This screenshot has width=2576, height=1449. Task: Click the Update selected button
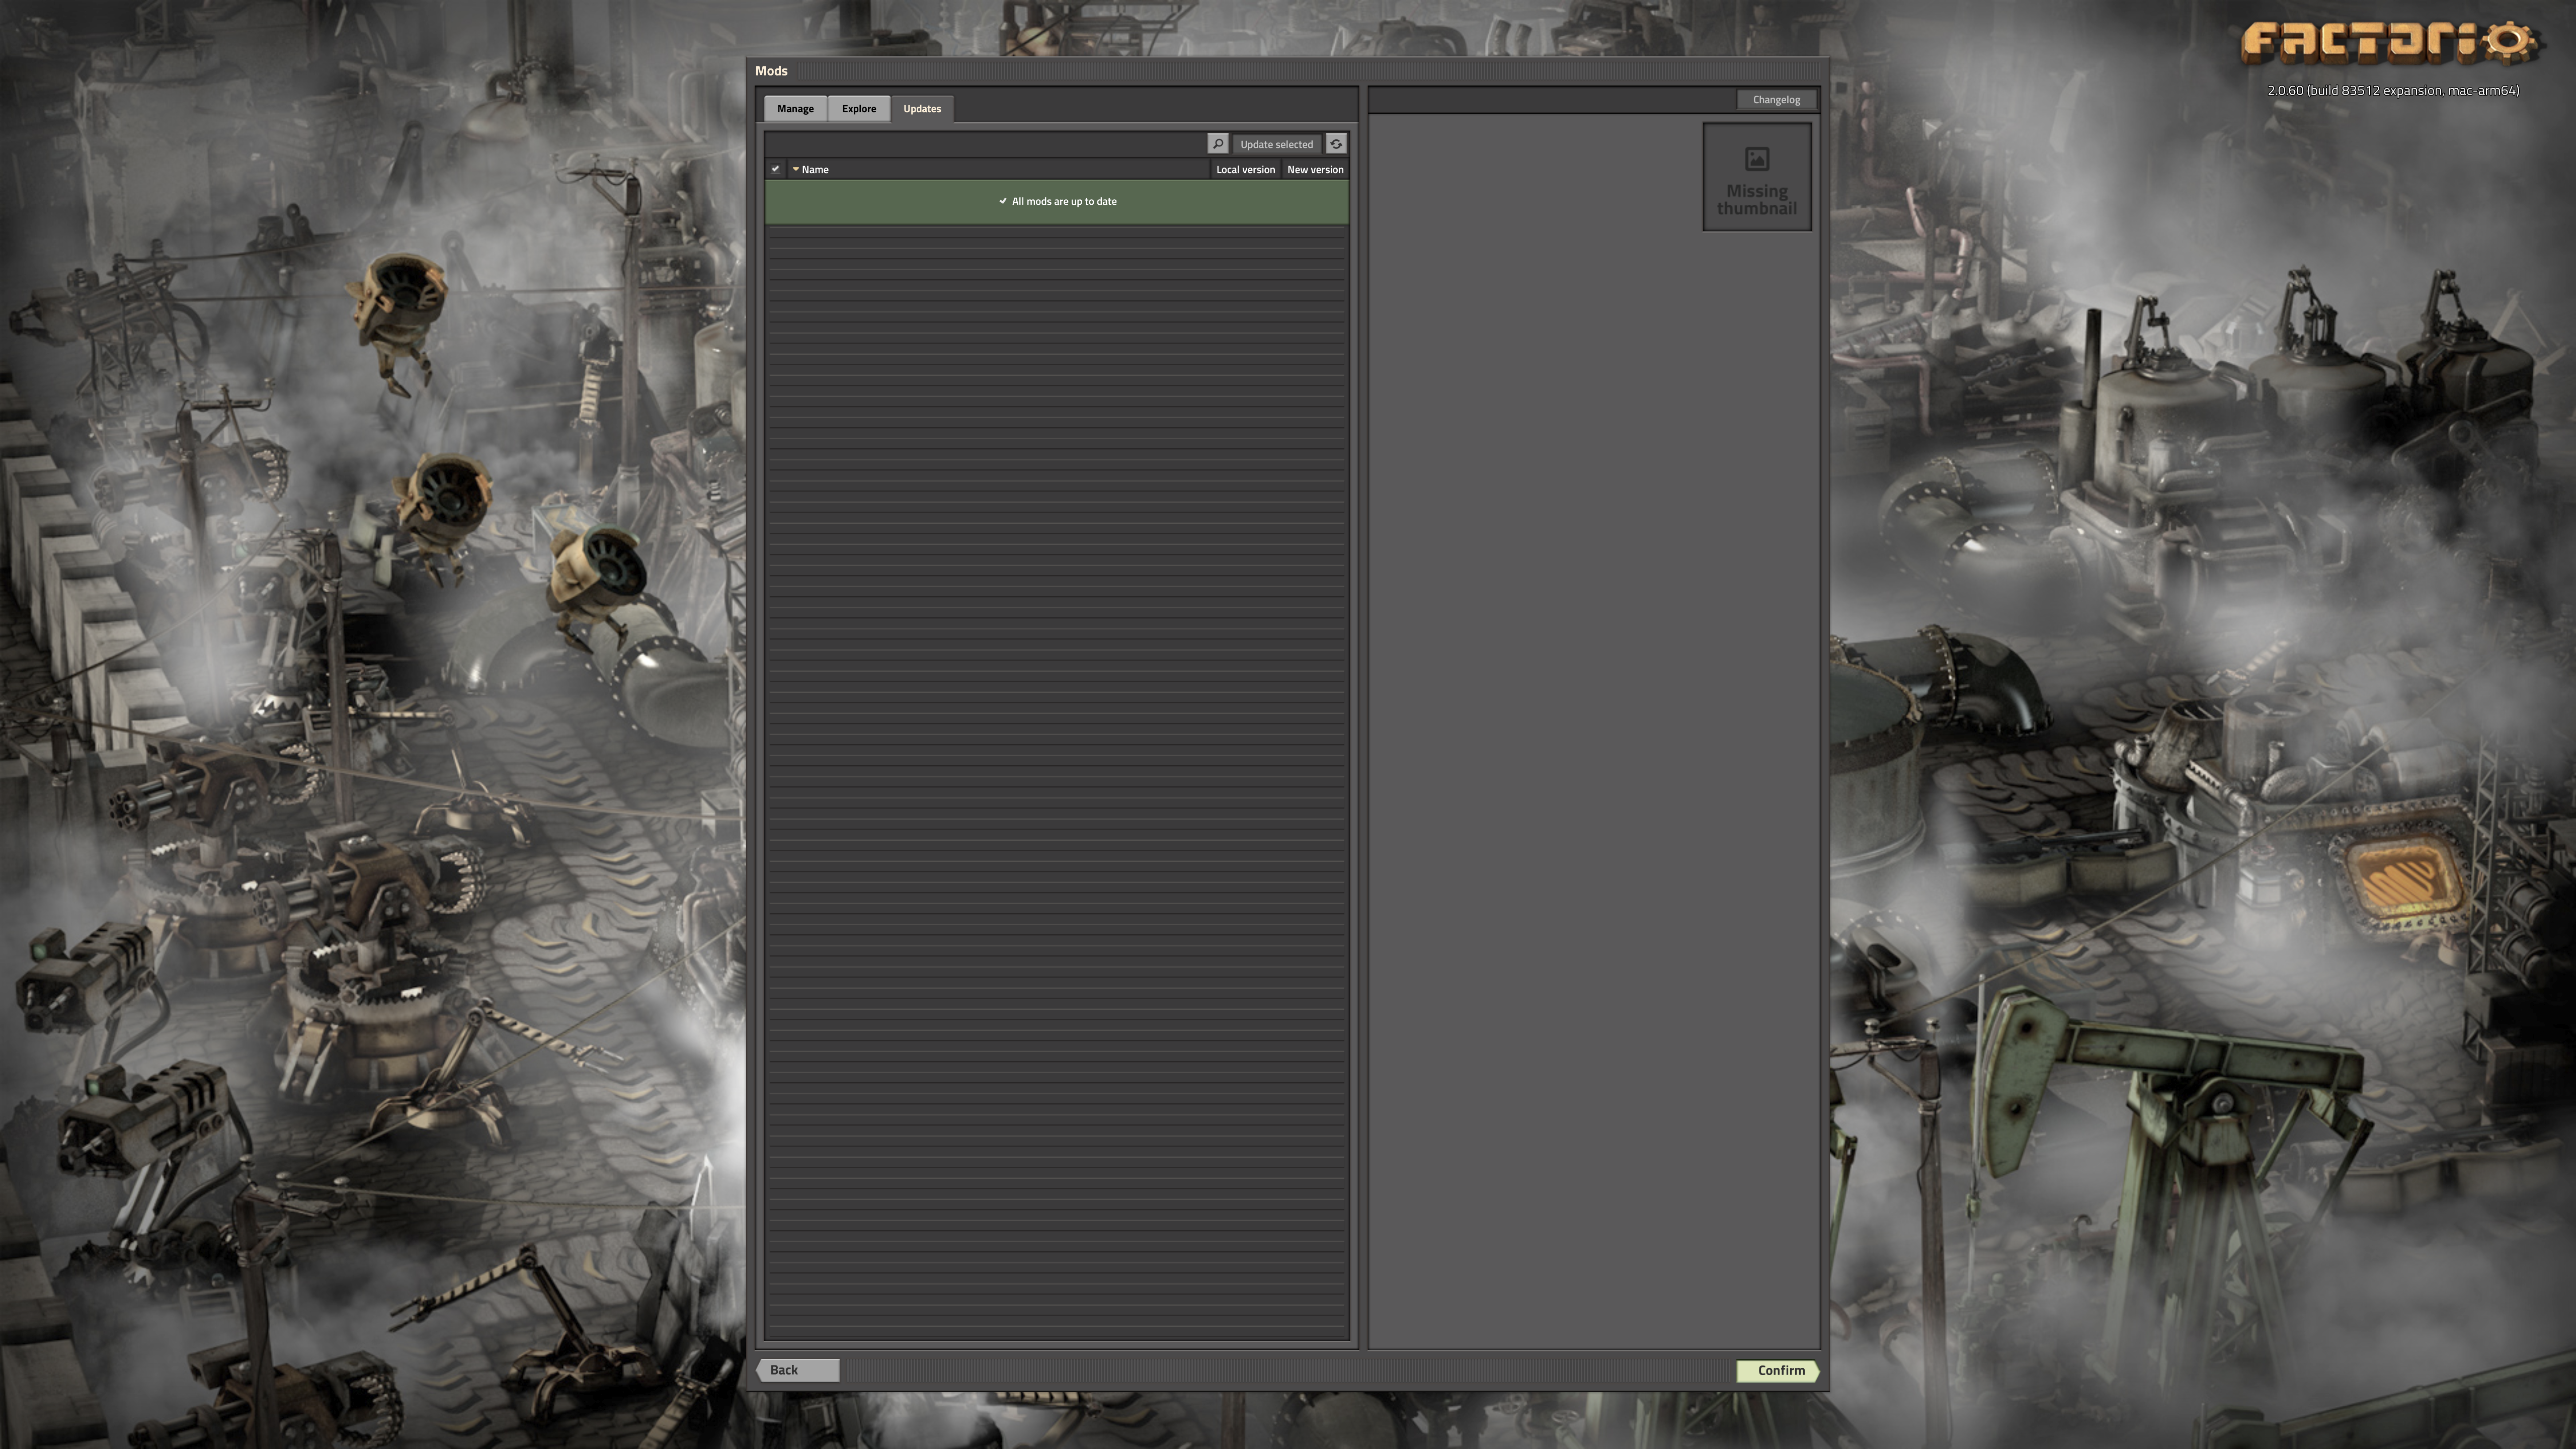(x=1276, y=144)
